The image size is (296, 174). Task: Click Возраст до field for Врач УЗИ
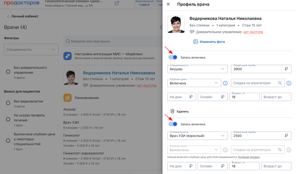(276, 166)
